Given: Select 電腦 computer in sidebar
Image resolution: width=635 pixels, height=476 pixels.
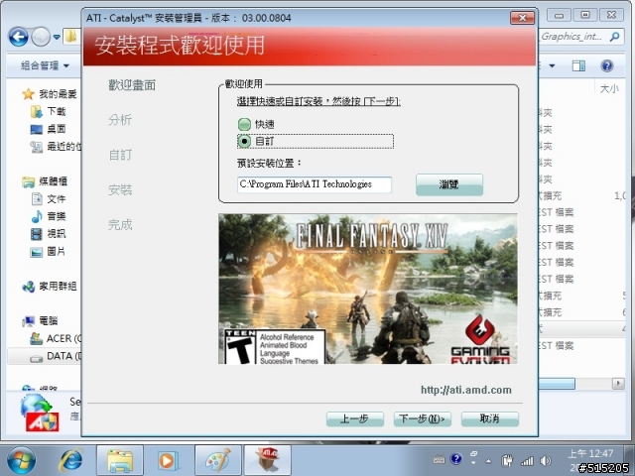Looking at the screenshot, I should pyautogui.click(x=40, y=321).
